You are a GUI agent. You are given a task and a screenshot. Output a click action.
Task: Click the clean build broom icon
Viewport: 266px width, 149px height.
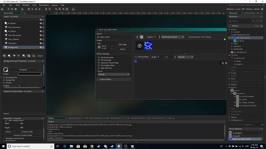pos(22,9)
